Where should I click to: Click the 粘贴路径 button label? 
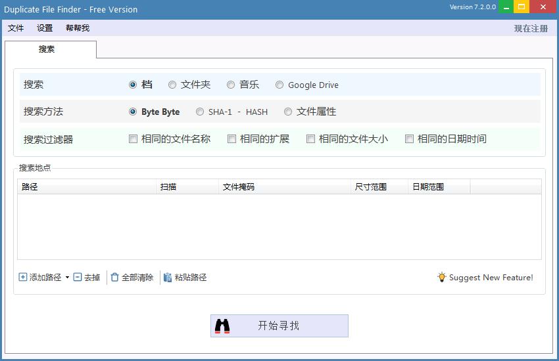click(190, 278)
